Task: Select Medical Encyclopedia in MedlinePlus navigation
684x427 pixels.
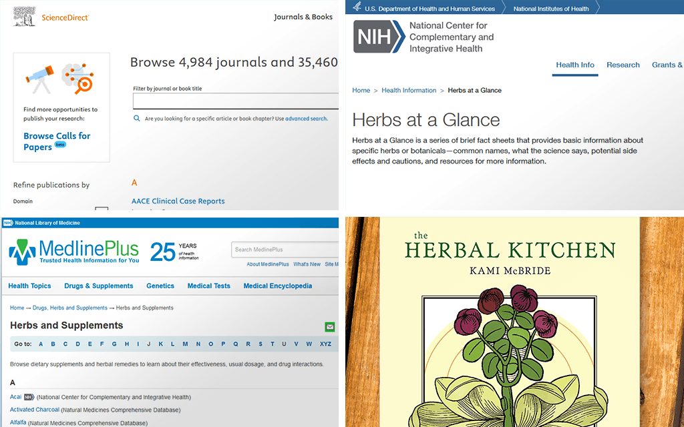Action: 277,286
